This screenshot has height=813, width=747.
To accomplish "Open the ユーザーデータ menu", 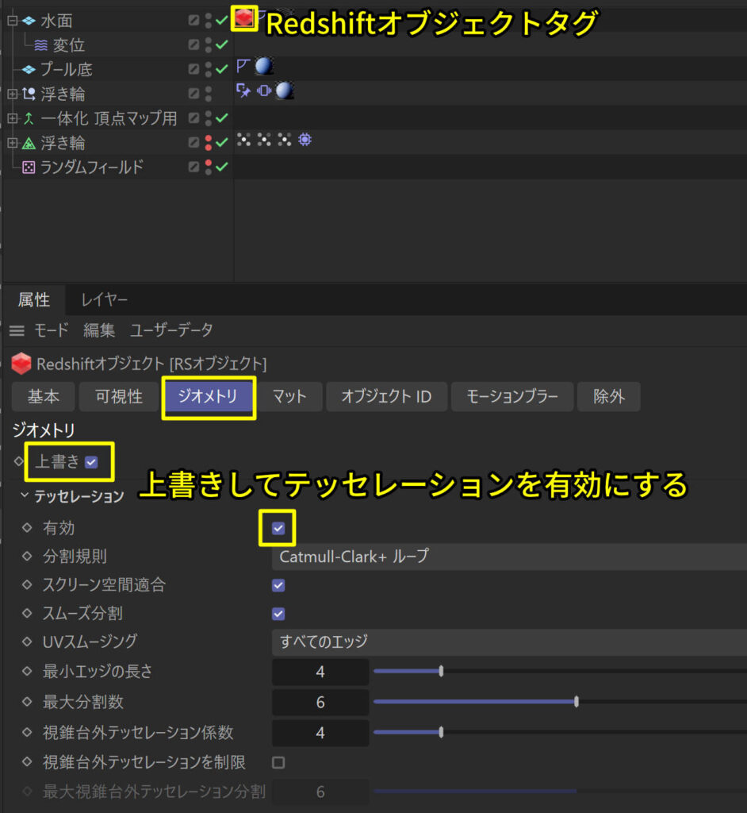I will [171, 330].
